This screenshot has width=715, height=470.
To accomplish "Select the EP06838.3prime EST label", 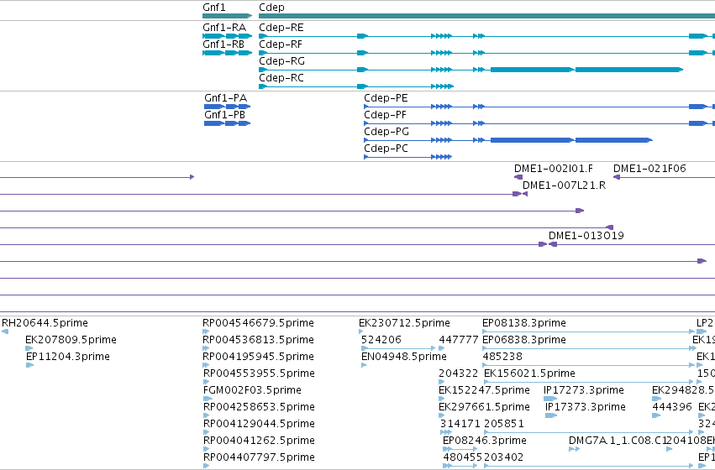I will pos(524,340).
